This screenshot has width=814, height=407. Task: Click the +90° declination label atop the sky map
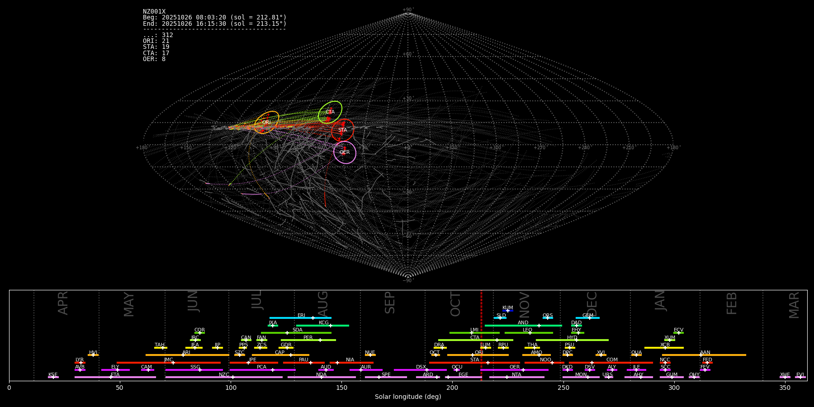click(408, 10)
